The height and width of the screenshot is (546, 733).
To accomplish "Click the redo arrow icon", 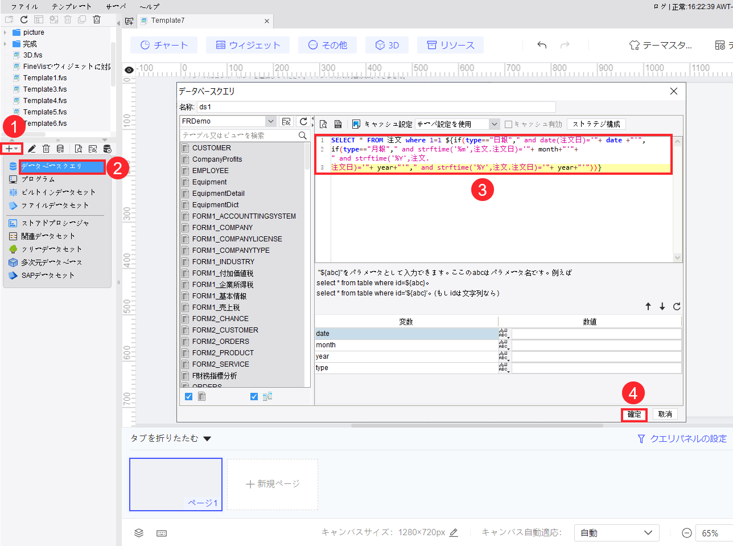I will click(x=565, y=45).
